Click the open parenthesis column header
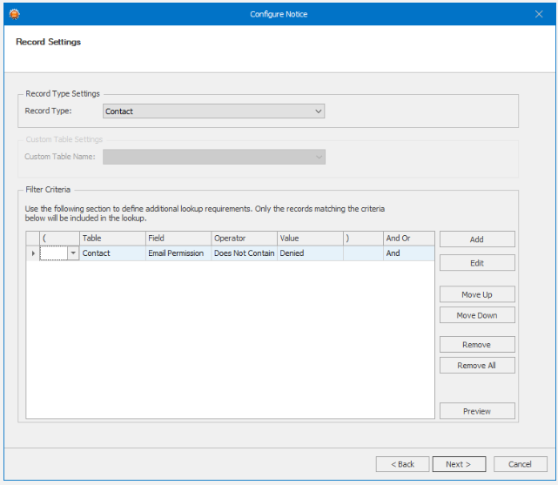The height and width of the screenshot is (485, 558). [59, 239]
